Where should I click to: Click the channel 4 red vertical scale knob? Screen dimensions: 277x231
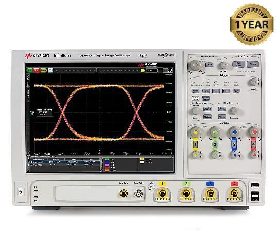[x=254, y=132]
